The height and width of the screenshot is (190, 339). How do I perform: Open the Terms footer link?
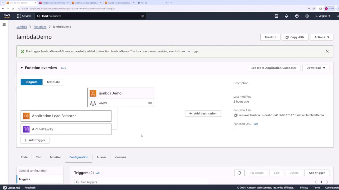point(316,188)
